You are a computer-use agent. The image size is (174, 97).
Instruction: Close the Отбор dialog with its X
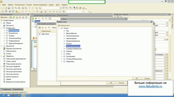pos(126,19)
